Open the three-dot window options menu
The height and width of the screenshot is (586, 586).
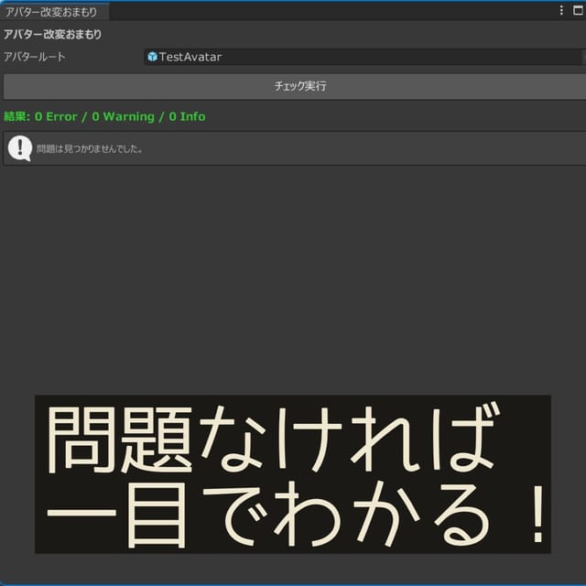pos(561,11)
